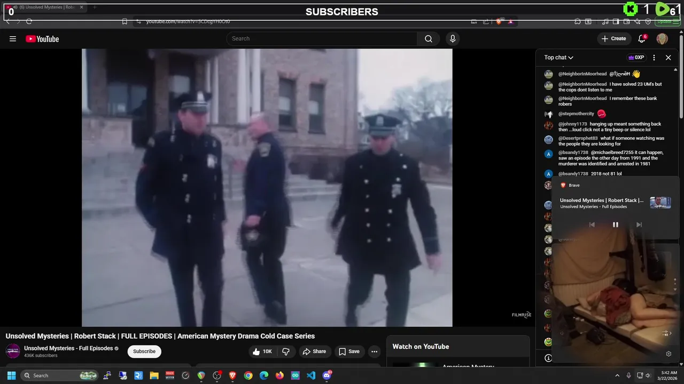Save the video to a playlist
Viewport: 684px width, 384px height.
coord(349,351)
